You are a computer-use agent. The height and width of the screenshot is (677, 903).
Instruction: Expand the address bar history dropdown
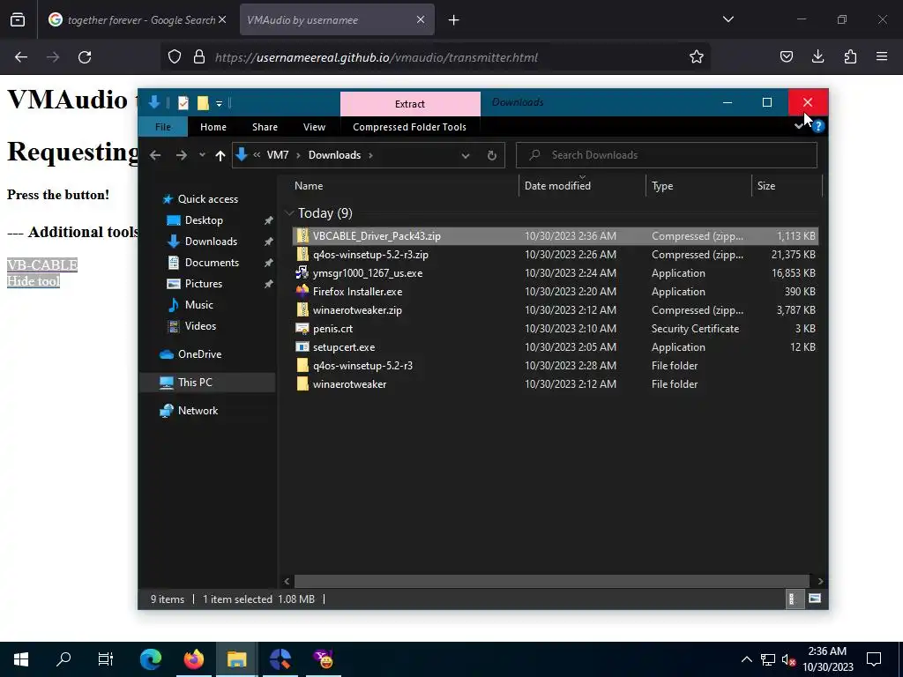tap(466, 155)
